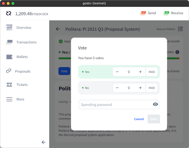Cancel the Vote dialog

[139, 119]
